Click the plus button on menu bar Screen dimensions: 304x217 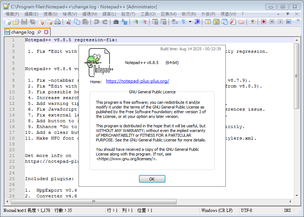coord(278,14)
